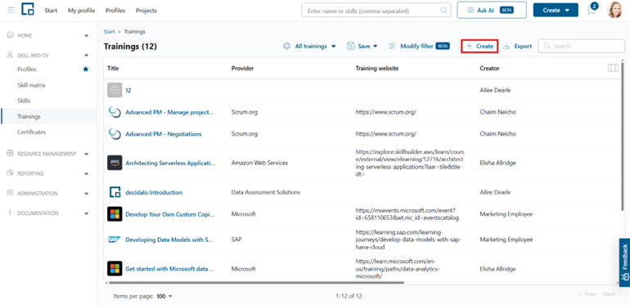Image resolution: width=630 pixels, height=305 pixels.
Task: Focus the trainings Search field
Action: pos(582,46)
